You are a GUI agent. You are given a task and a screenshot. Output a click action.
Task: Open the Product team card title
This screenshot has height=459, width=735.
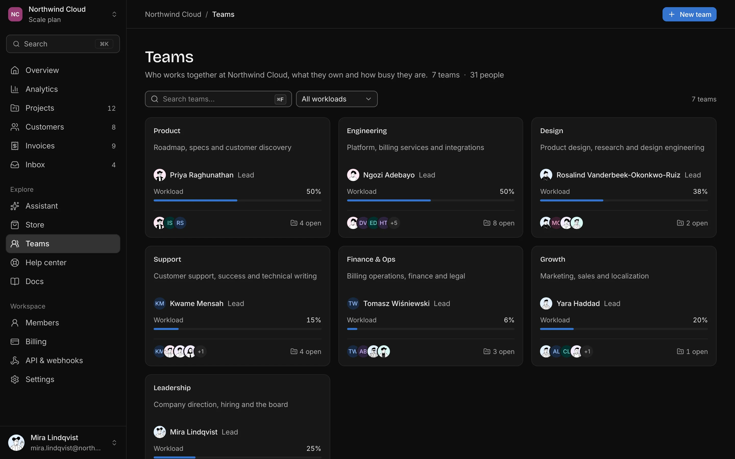point(167,131)
